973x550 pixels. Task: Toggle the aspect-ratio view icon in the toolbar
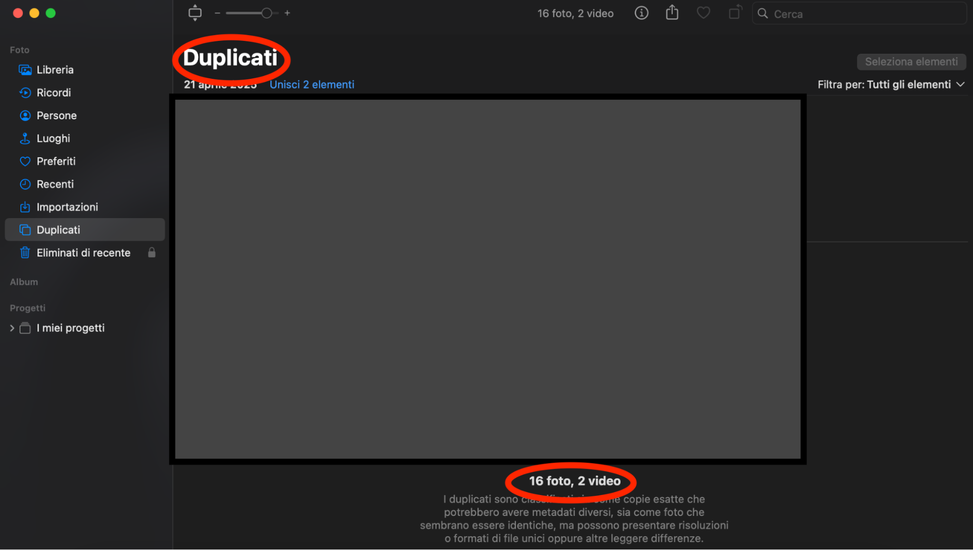195,13
